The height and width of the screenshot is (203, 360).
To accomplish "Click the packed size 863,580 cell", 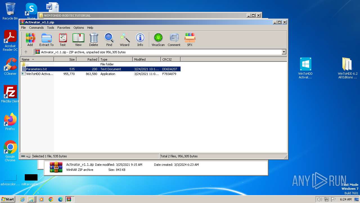I will tap(91, 74).
